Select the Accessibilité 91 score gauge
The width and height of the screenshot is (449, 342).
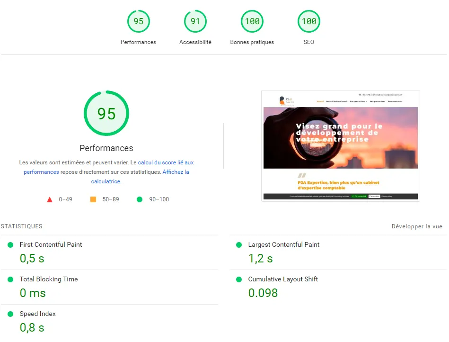tap(195, 21)
